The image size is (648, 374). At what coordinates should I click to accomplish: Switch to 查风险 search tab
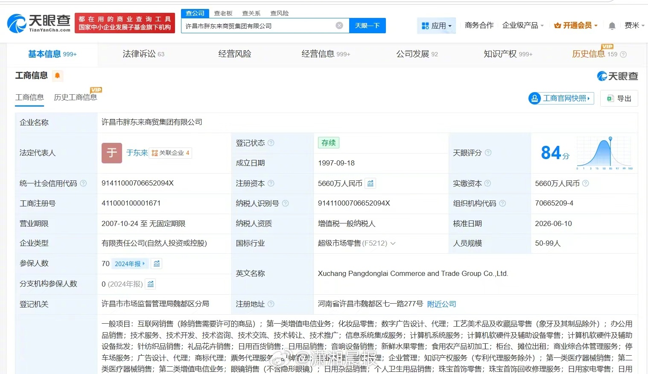[280, 13]
